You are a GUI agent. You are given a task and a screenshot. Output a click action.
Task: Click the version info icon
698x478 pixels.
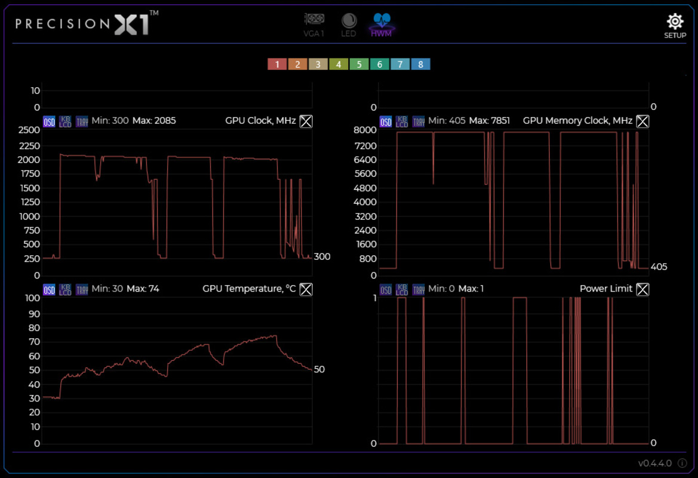(x=682, y=463)
